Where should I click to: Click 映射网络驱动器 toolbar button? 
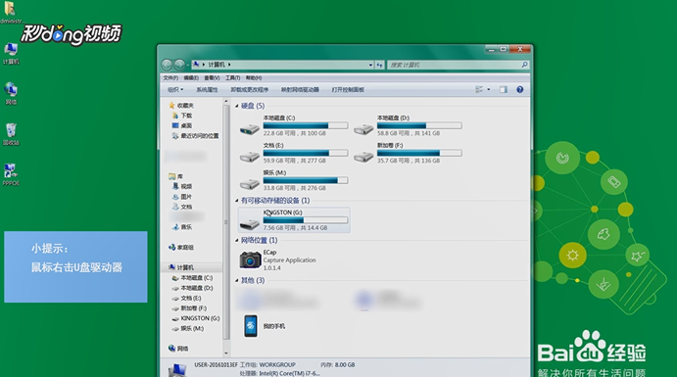[300, 90]
